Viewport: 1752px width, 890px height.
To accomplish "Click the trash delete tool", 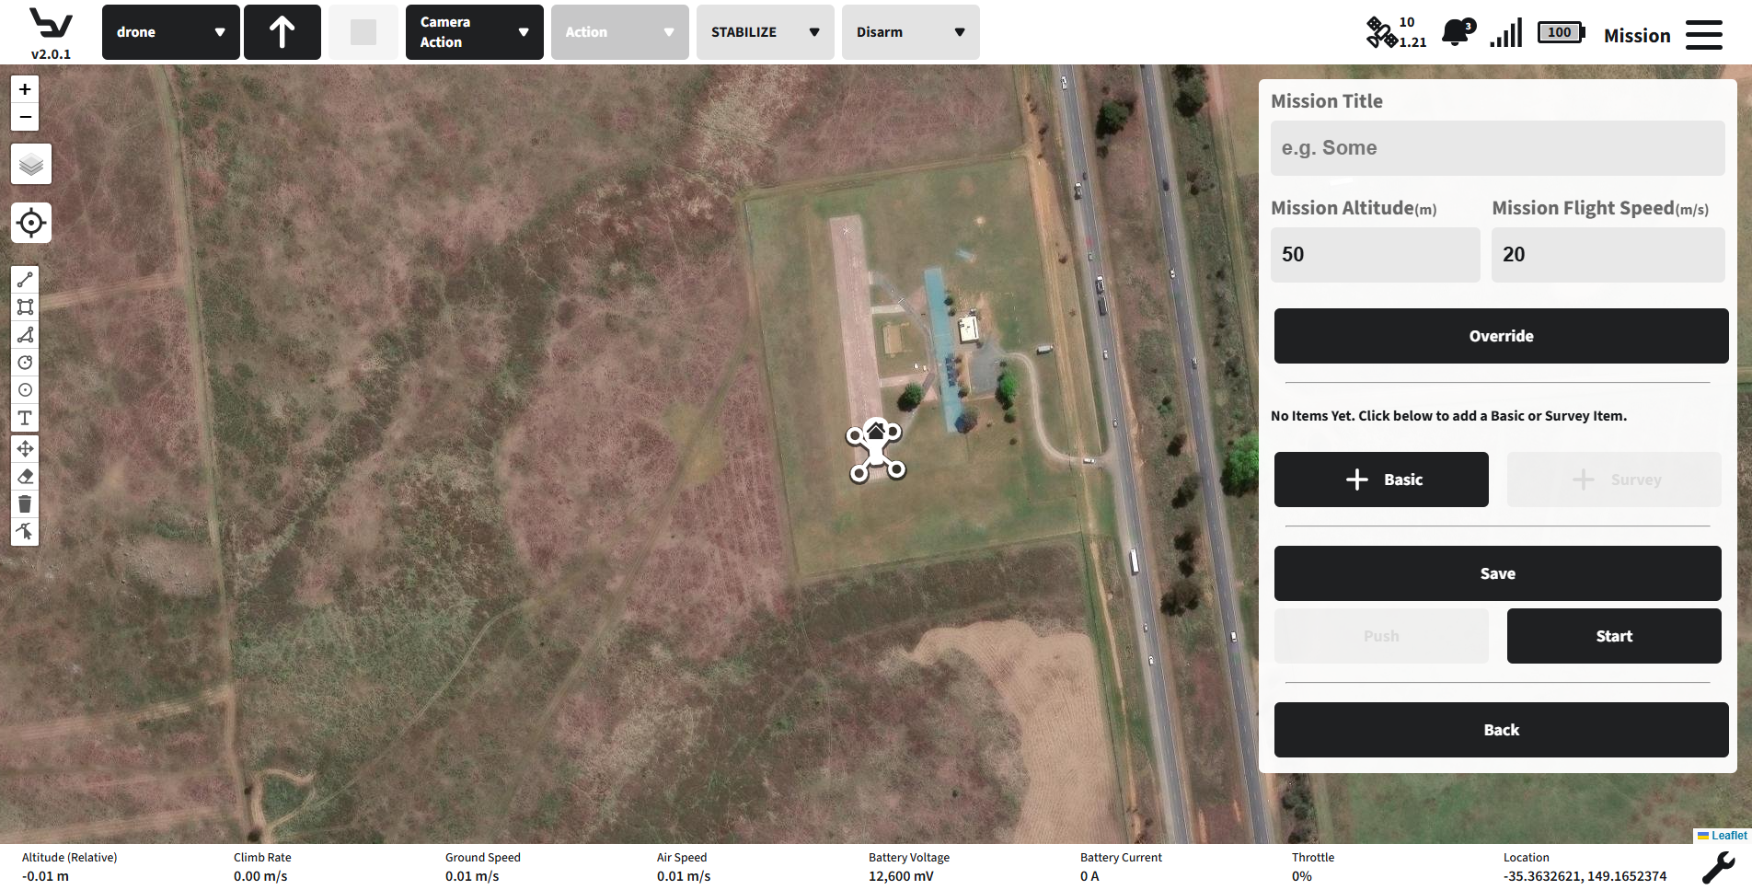I will pos(25,504).
